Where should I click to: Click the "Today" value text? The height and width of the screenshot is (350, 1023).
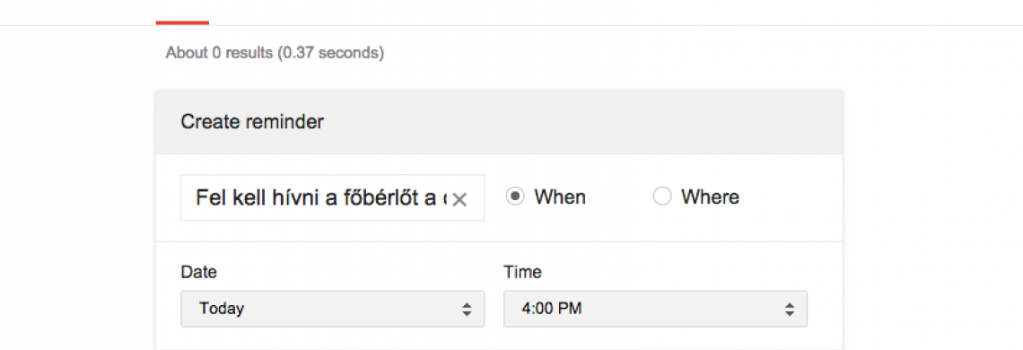pyautogui.click(x=222, y=308)
